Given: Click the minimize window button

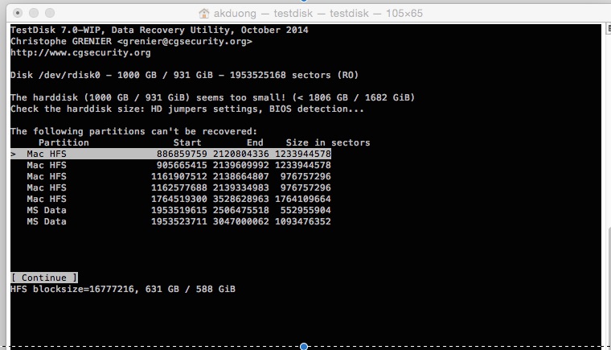Looking at the screenshot, I should tap(34, 13).
